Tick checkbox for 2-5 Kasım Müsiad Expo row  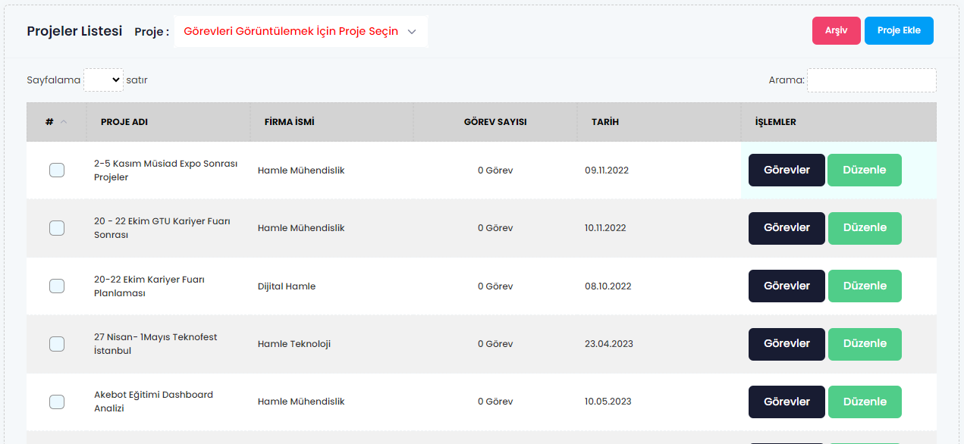click(x=57, y=170)
